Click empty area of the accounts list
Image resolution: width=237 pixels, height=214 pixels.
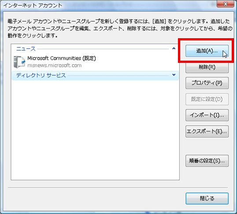point(95,130)
